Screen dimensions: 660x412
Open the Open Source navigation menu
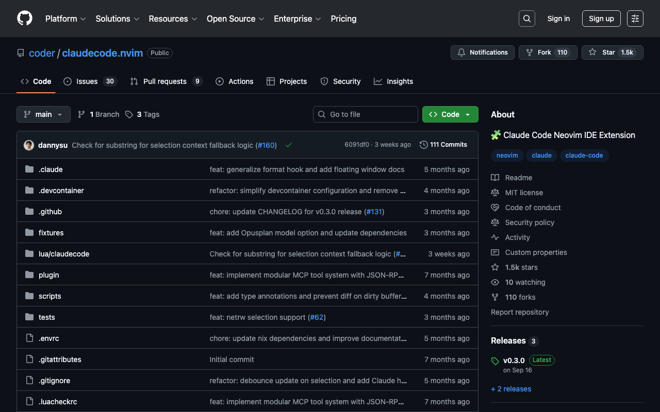tap(235, 19)
